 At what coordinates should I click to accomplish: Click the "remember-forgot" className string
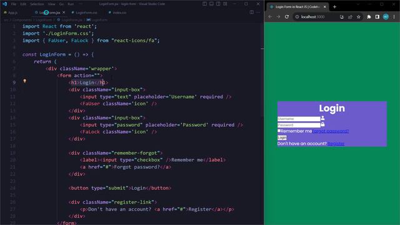(136, 152)
